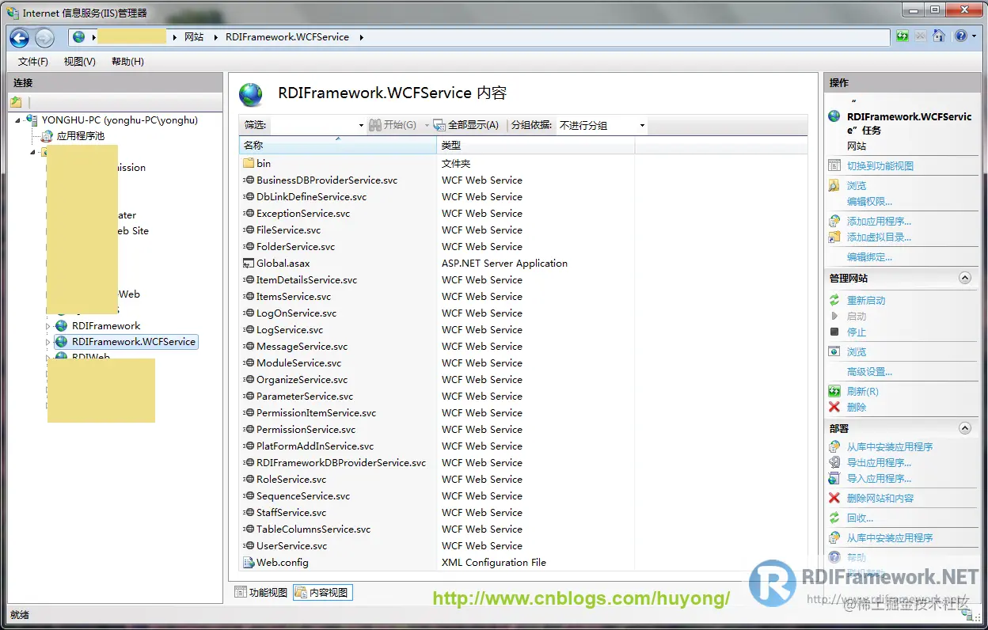988x630 pixels.
Task: Click the Back navigation arrow button
Action: tap(20, 37)
